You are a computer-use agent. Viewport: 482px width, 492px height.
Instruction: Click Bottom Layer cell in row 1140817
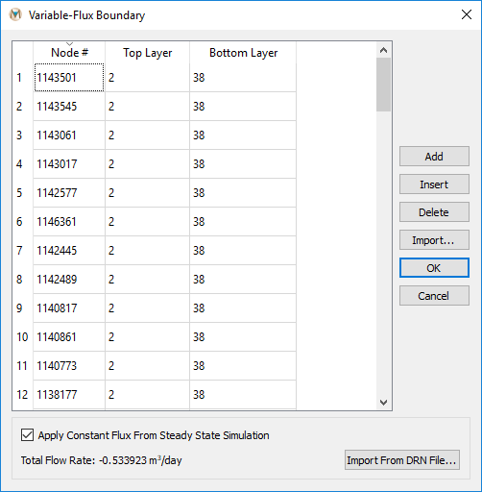tap(243, 308)
